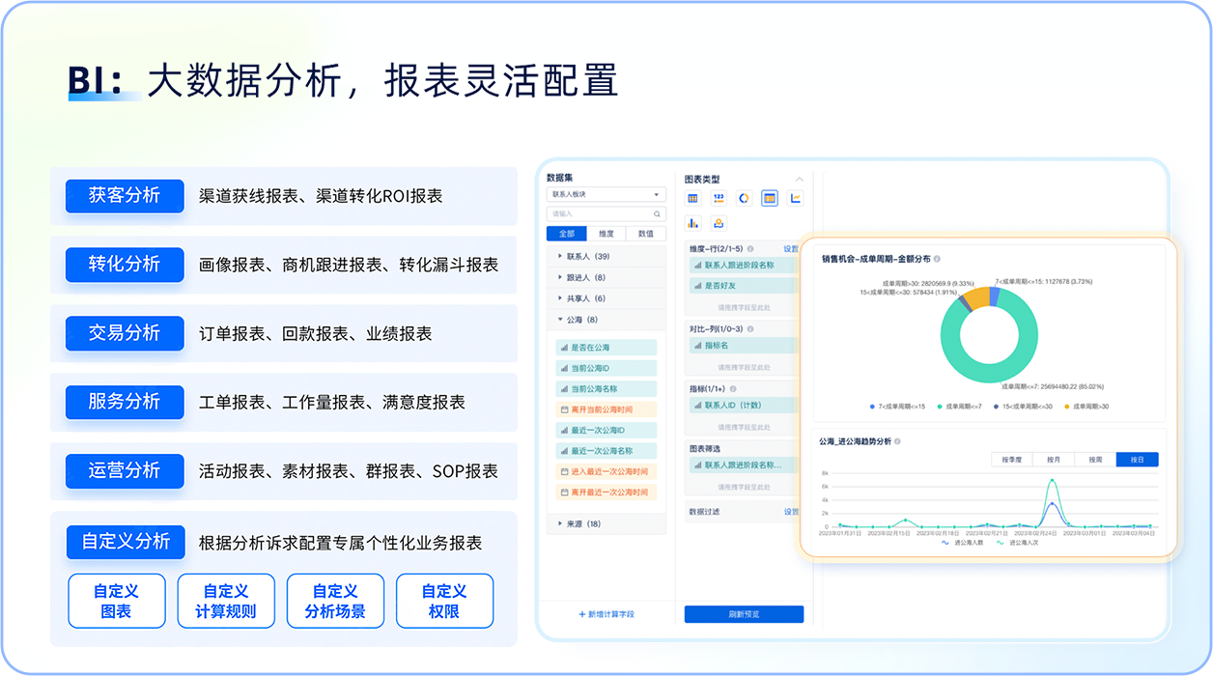Viewport: 1213px width, 676px height.
Task: Switch to the 维度 field tab
Action: point(606,234)
